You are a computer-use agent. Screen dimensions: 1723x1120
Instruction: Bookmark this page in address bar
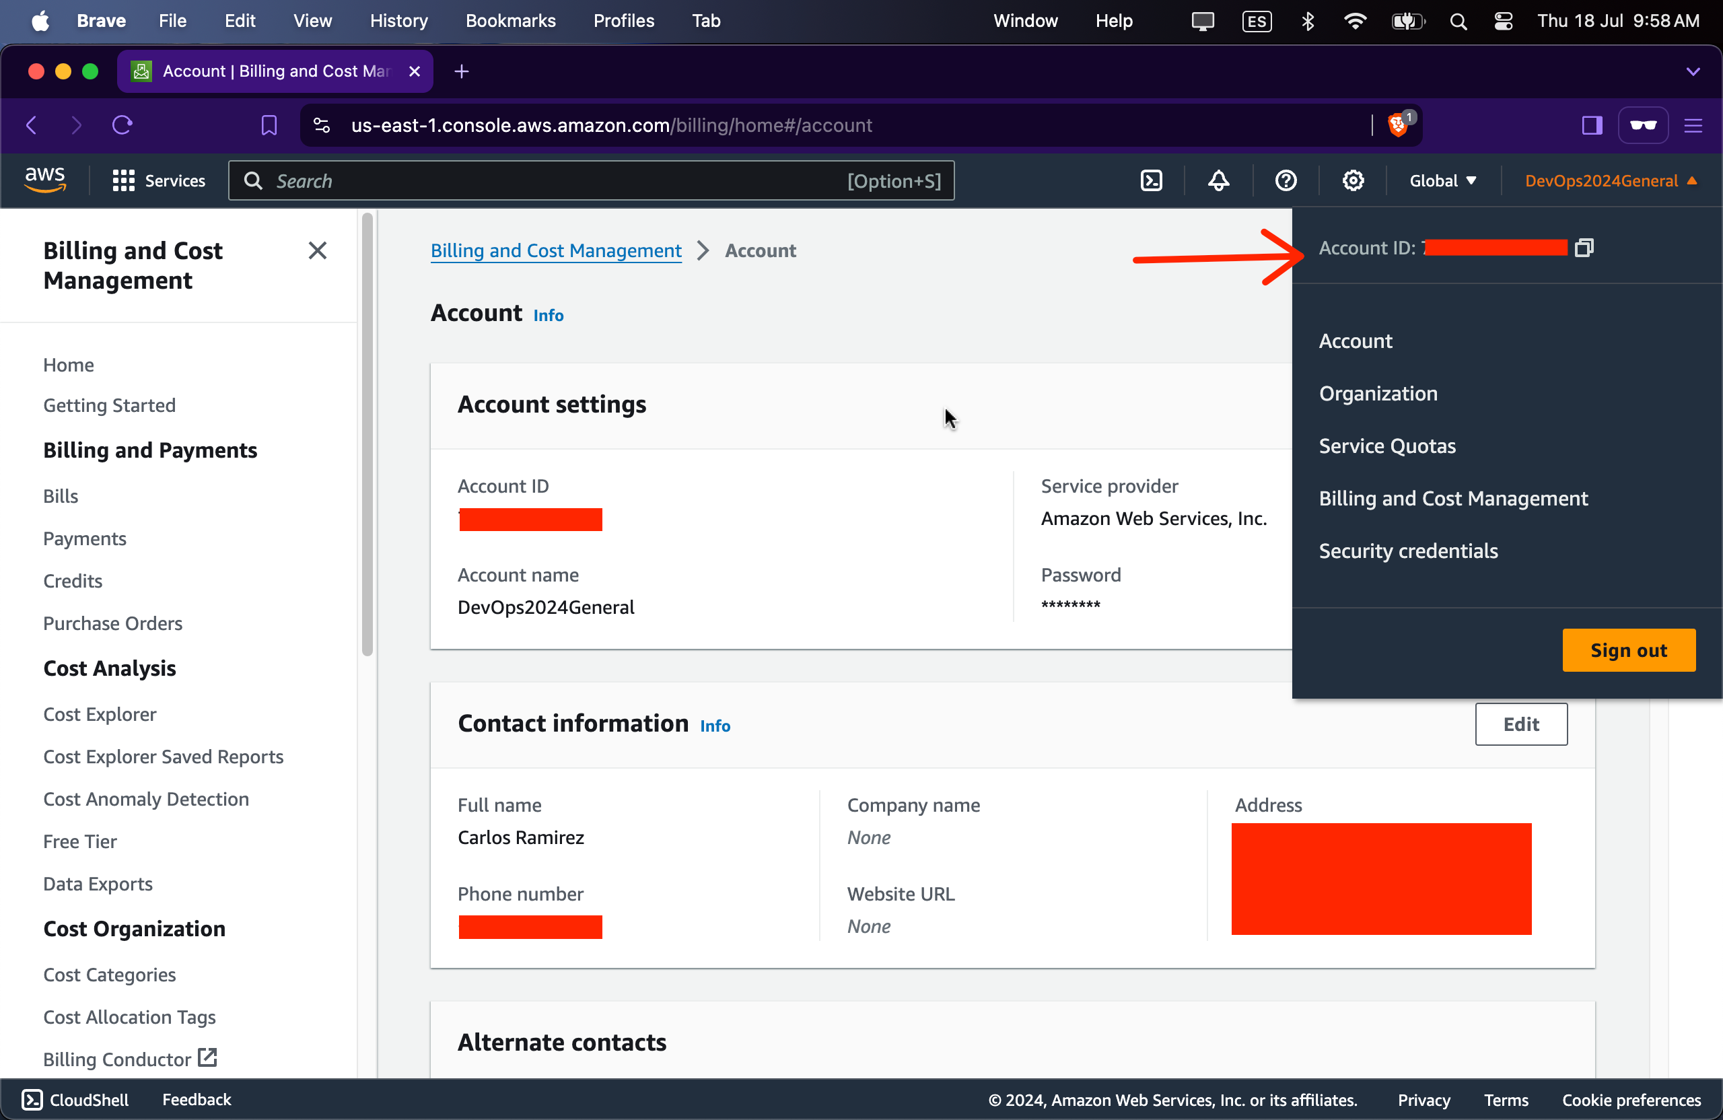coord(269,125)
